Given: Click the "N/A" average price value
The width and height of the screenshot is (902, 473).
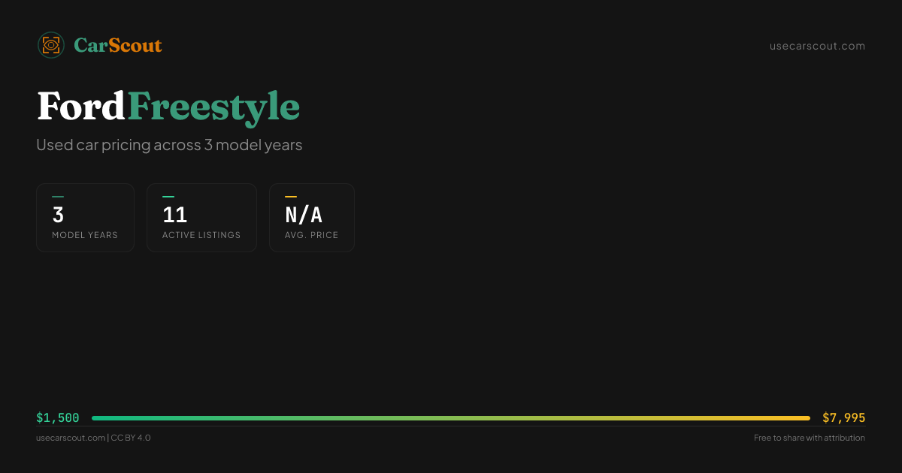Looking at the screenshot, I should (304, 215).
